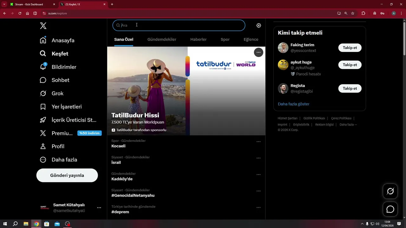
Task: Open Profil page
Action: tap(52, 146)
